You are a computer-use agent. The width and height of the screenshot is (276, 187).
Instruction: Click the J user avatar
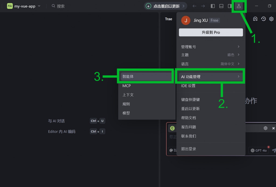point(186,20)
